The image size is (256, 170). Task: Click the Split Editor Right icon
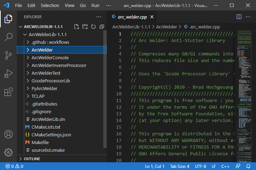(239, 17)
